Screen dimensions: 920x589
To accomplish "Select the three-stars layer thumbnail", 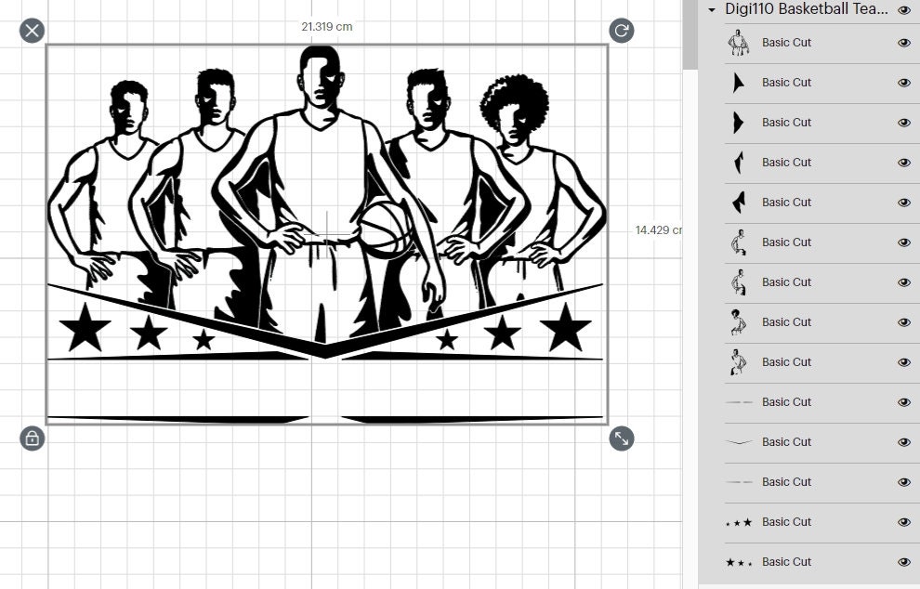I will coord(740,521).
